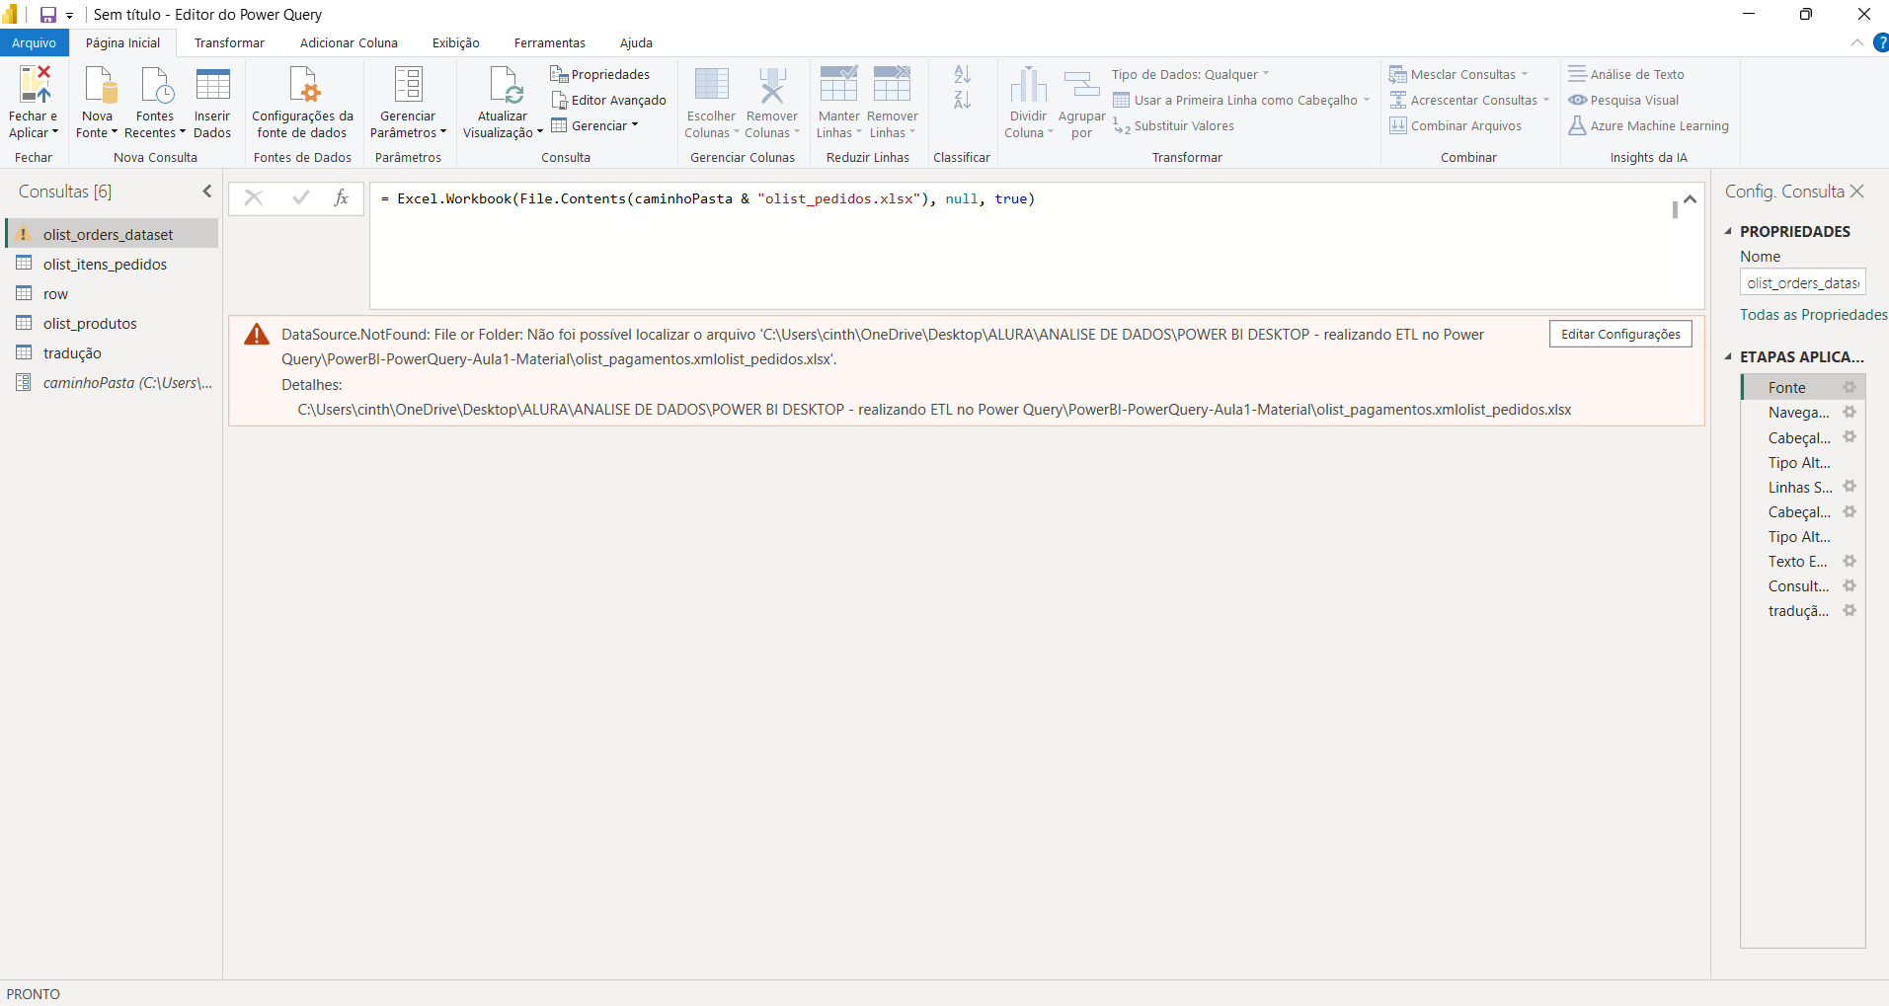Open Azure Machine Learning
The width and height of the screenshot is (1889, 1006).
(x=1649, y=125)
